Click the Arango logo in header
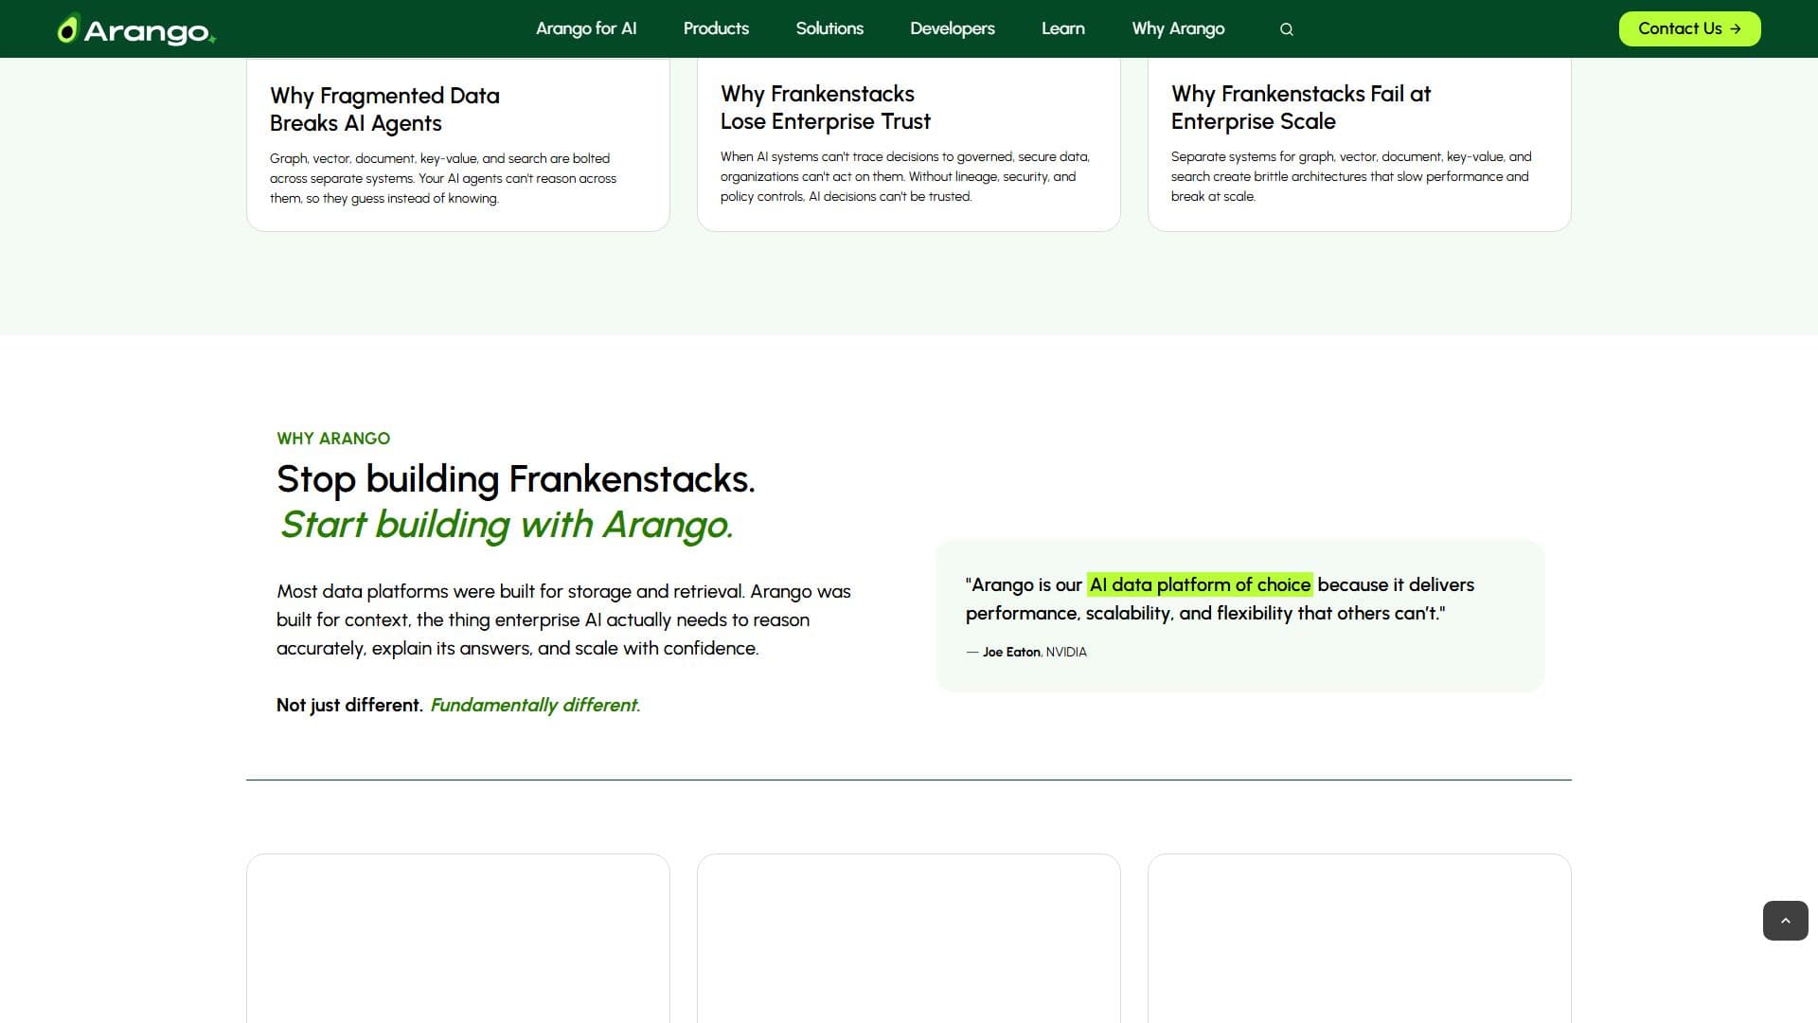 [136, 29]
